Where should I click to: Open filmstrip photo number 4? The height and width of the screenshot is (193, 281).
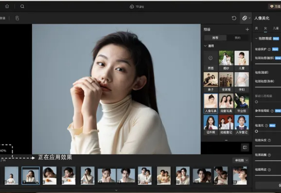click(x=49, y=175)
